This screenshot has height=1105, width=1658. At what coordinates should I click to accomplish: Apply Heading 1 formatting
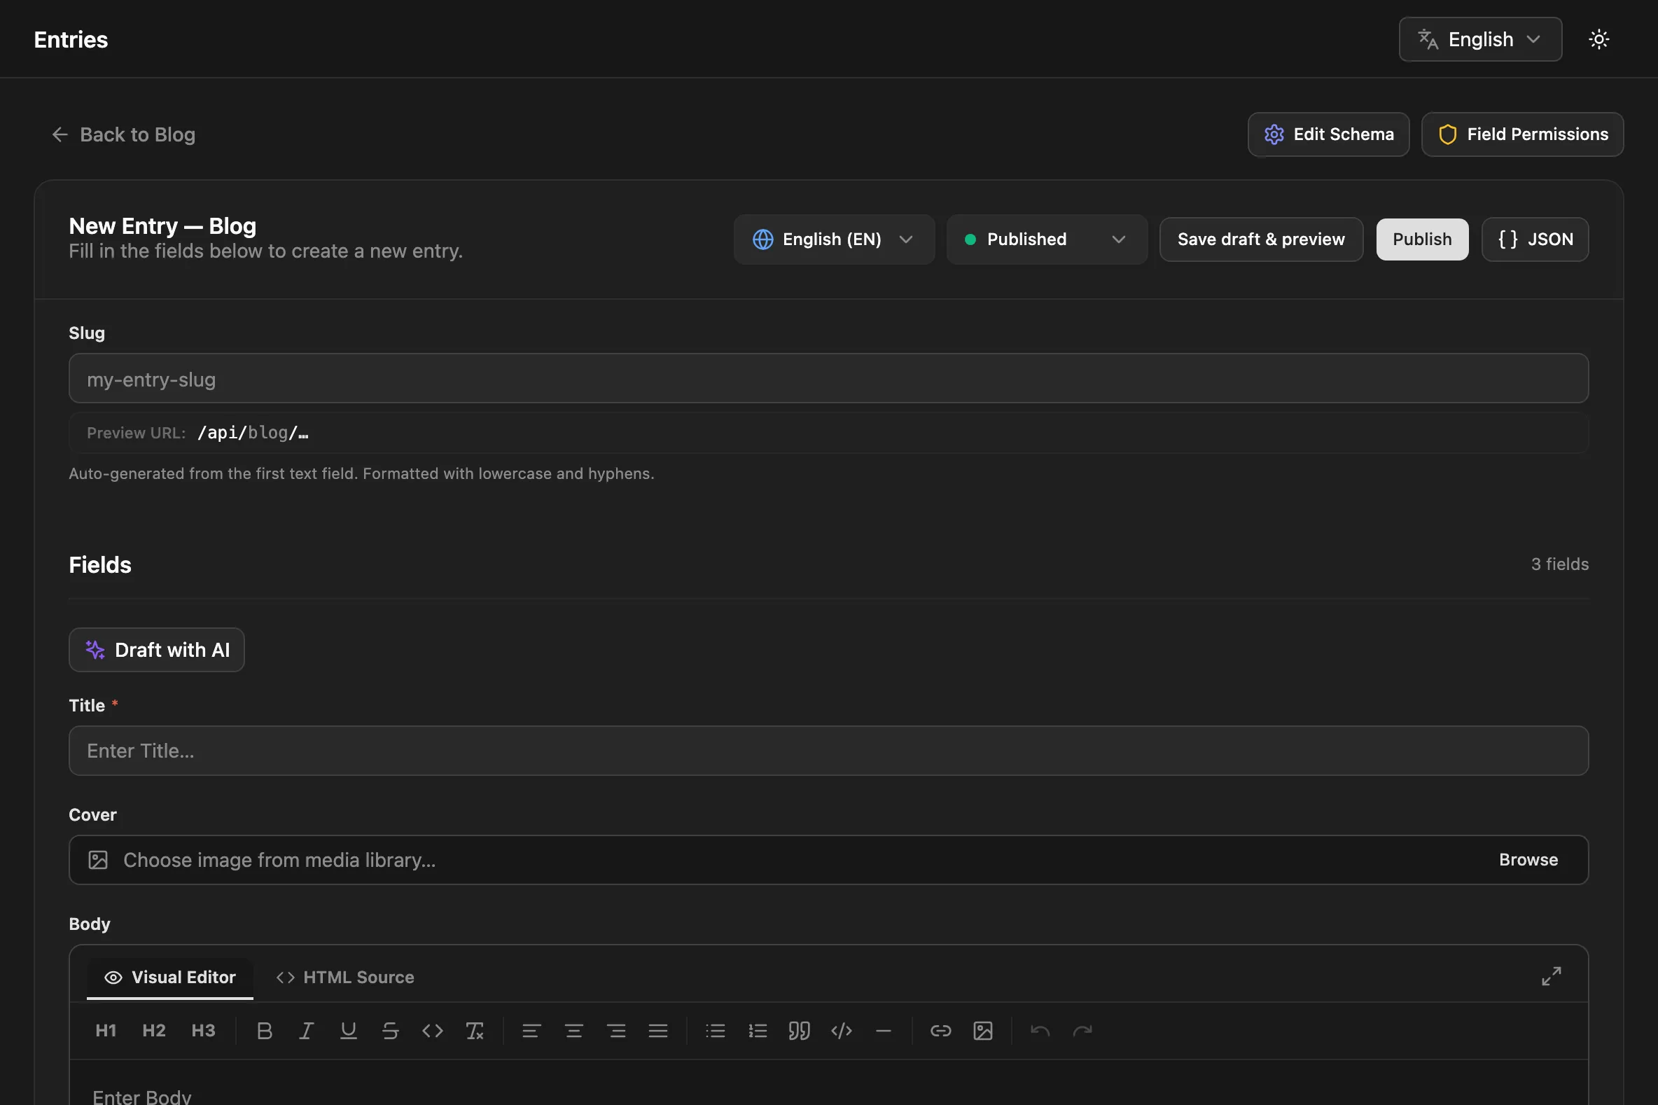[x=106, y=1030]
